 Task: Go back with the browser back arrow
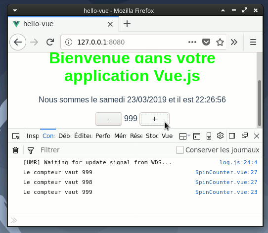18,42
